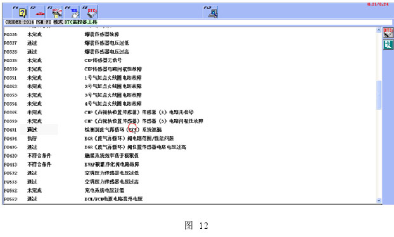This screenshot has width=394, height=237.
Task: Click the DTC icon in right sidebar
Action: [388, 33]
